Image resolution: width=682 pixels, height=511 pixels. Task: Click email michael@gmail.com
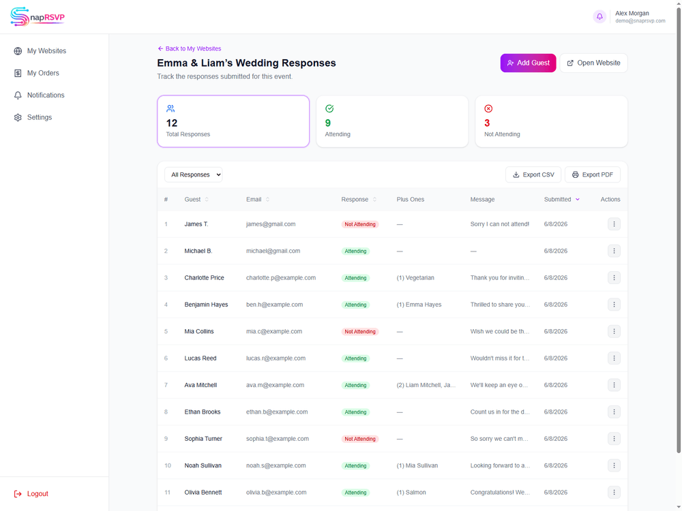[x=273, y=251]
